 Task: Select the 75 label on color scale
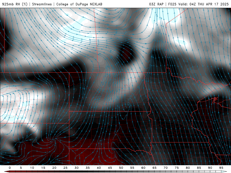tap(177, 168)
